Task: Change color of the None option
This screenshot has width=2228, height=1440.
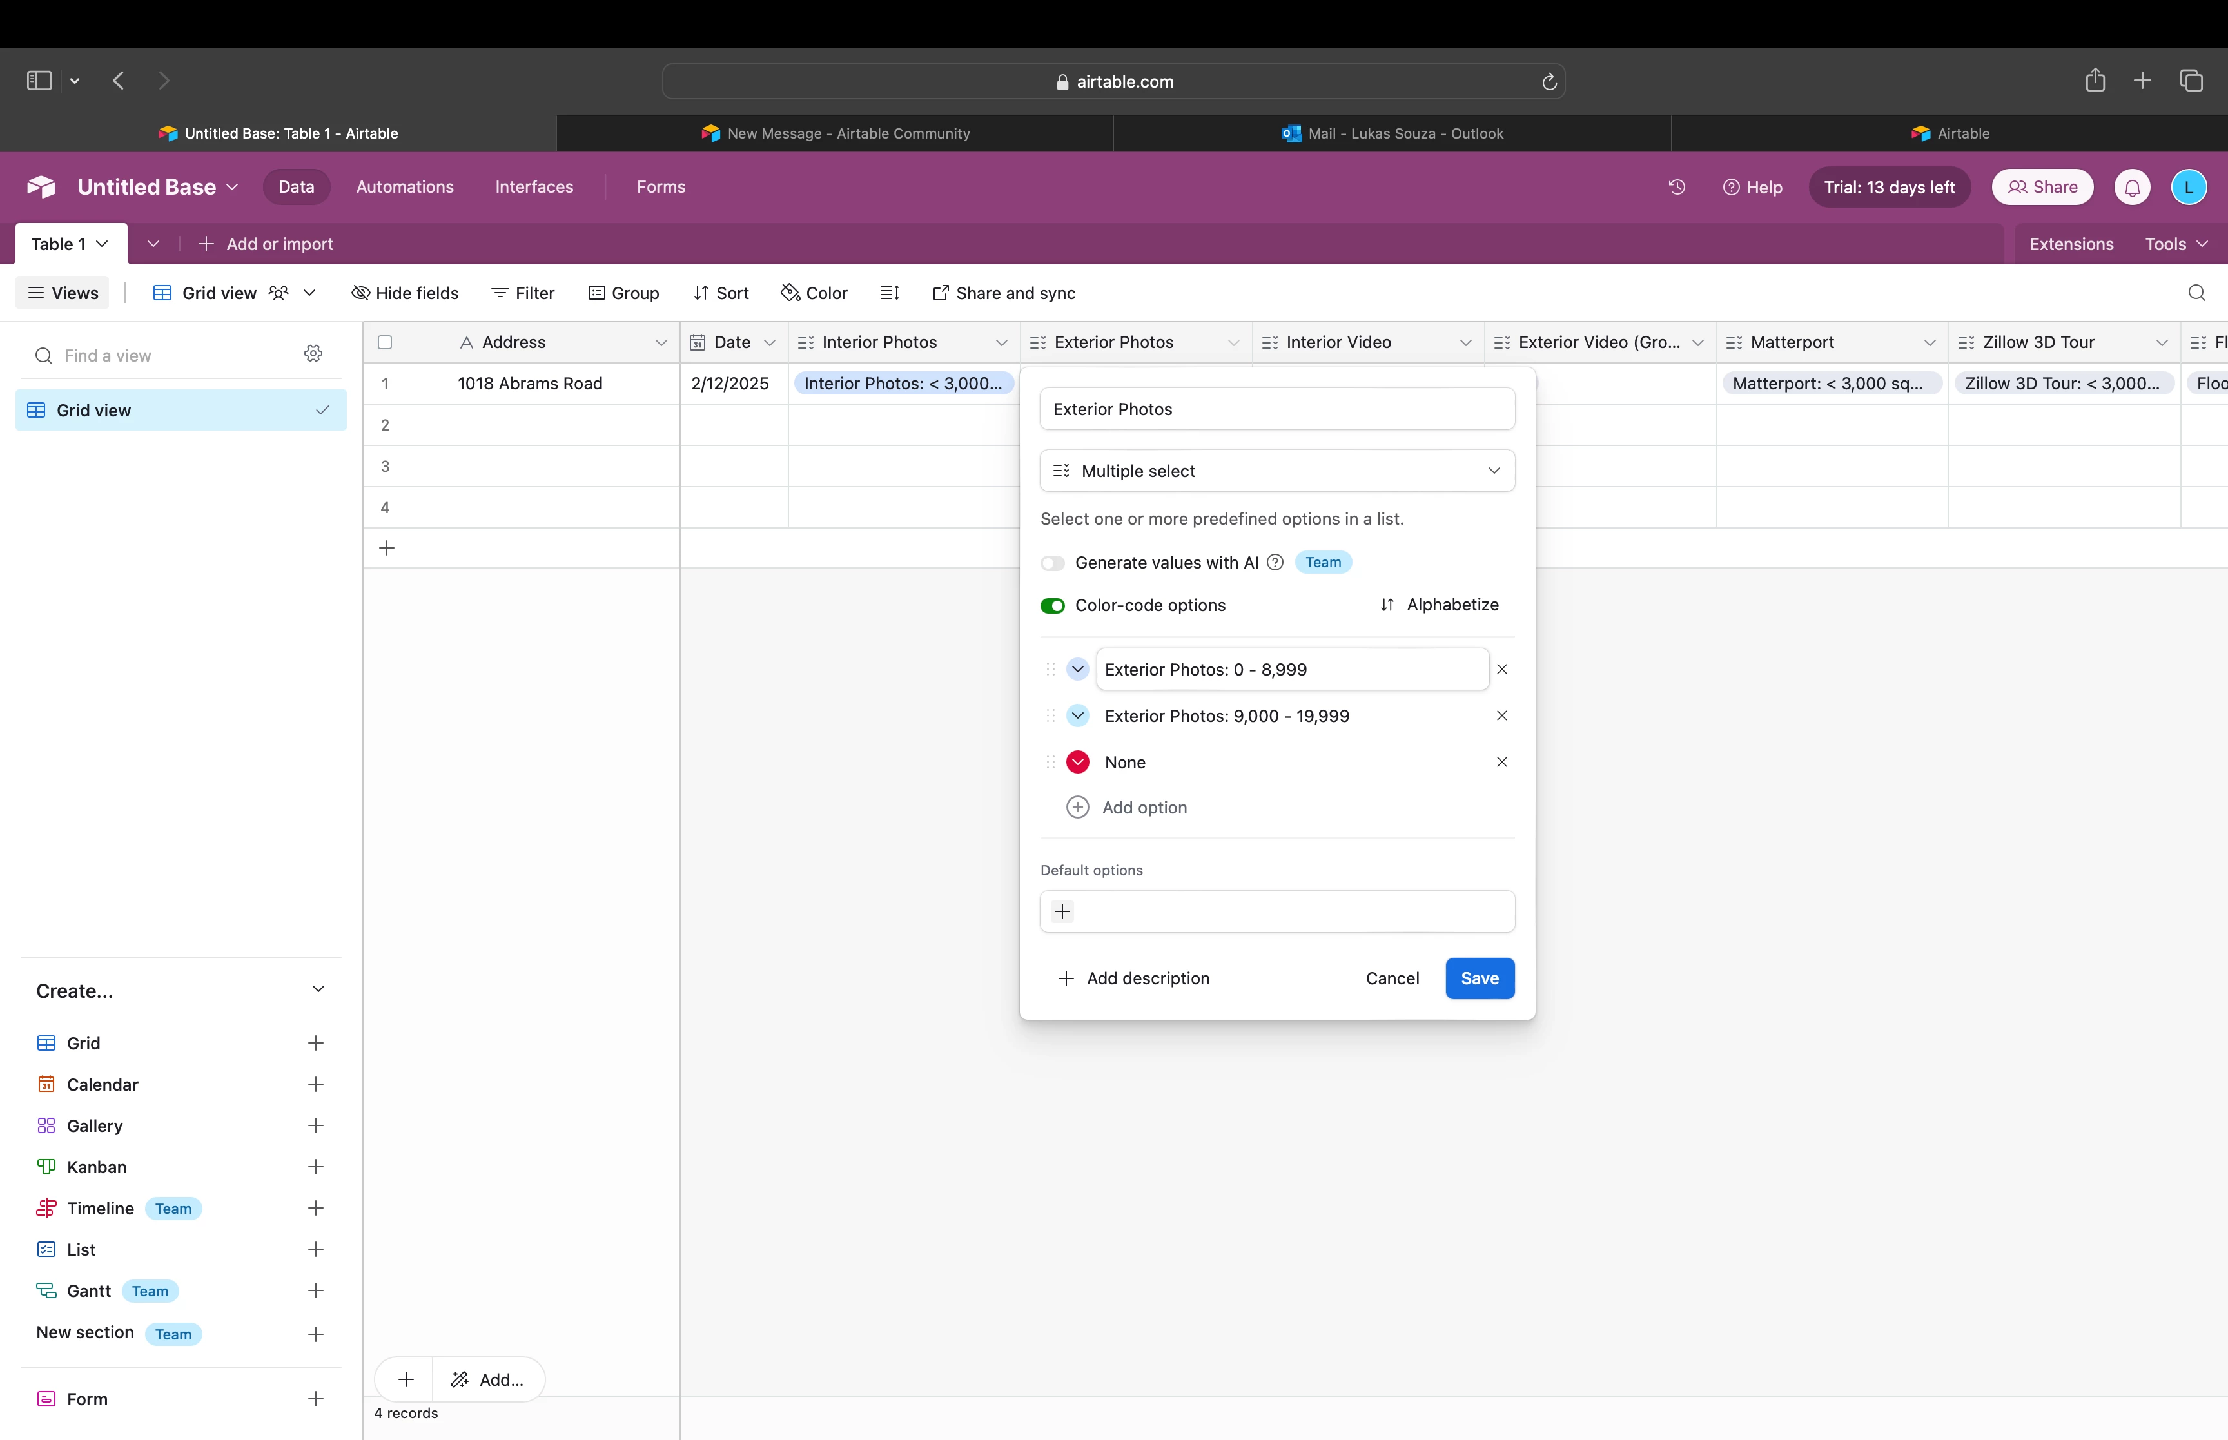Action: pos(1077,762)
